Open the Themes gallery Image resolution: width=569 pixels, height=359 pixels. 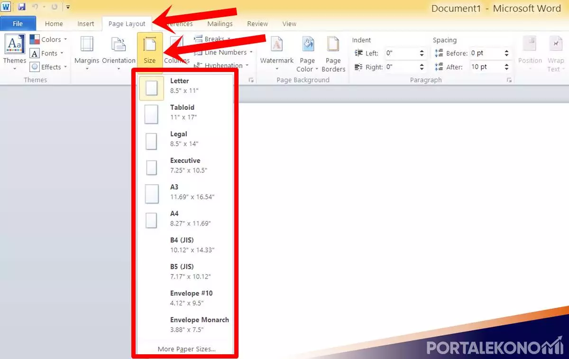click(x=15, y=53)
